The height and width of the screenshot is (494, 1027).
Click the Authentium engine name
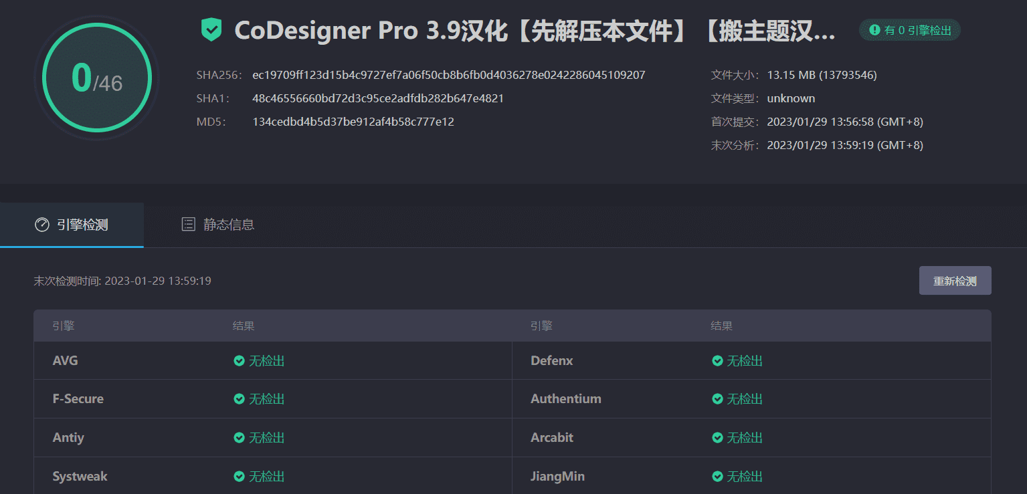(x=566, y=399)
